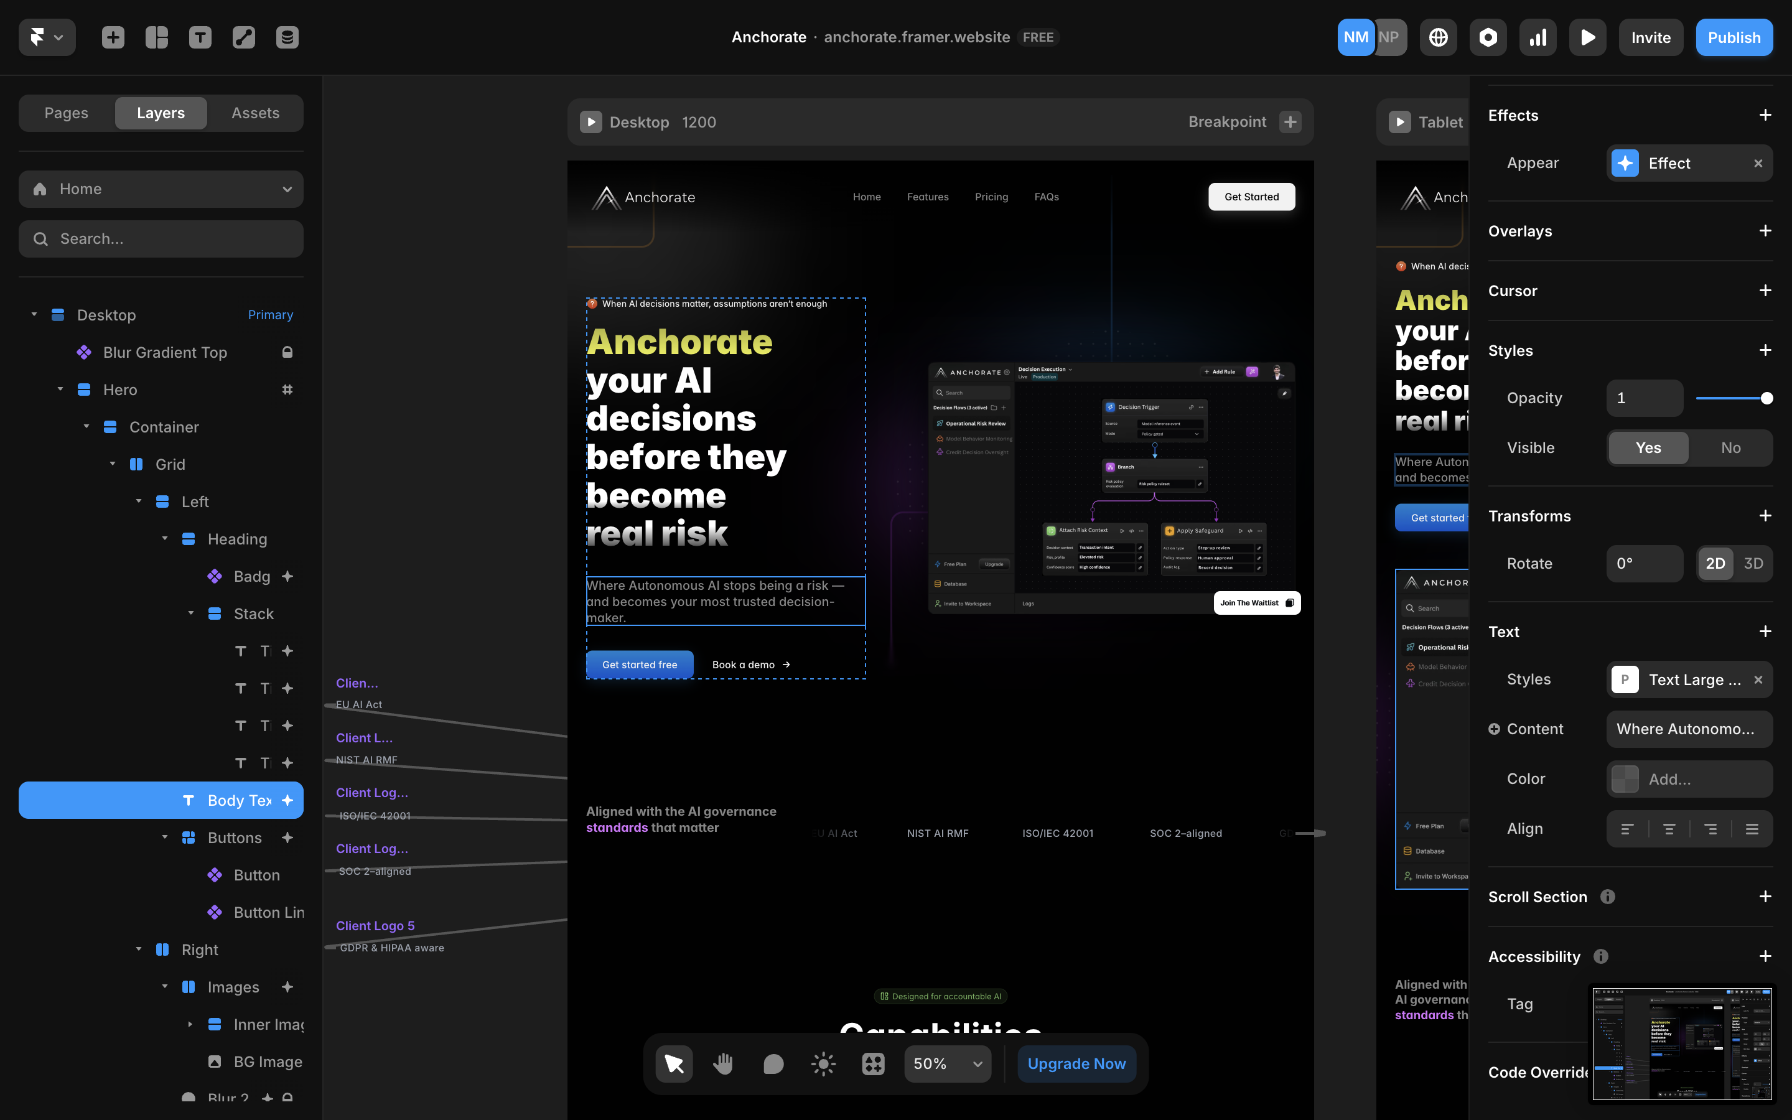The height and width of the screenshot is (1120, 1792).
Task: Set Visible to No
Action: [1730, 447]
